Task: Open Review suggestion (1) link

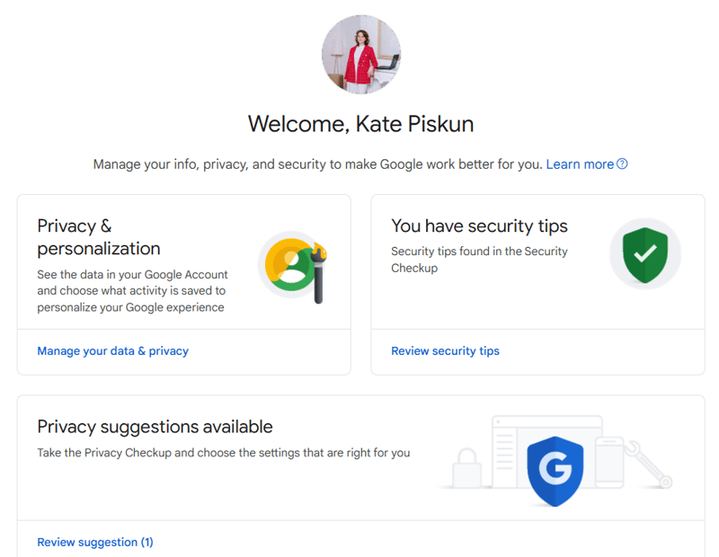Action: tap(95, 543)
